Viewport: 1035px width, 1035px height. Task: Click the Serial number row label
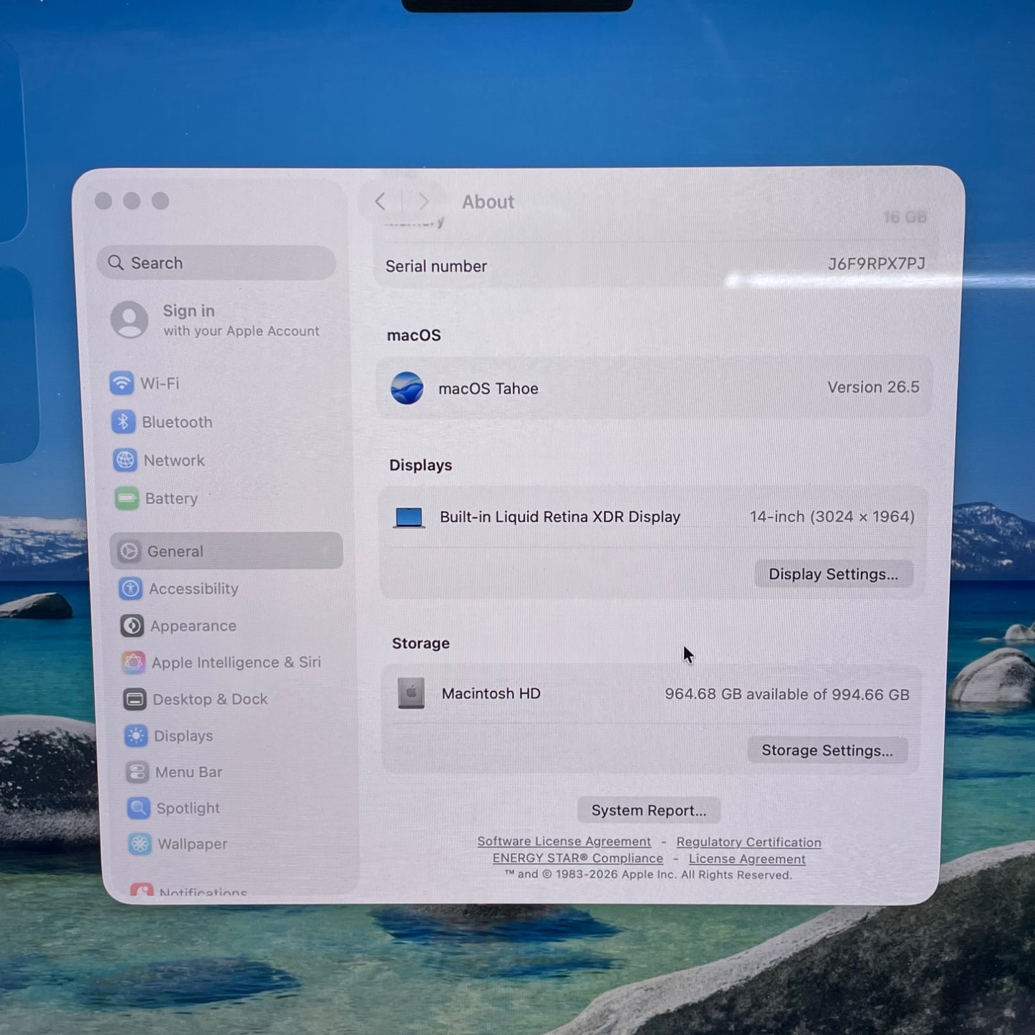(436, 266)
